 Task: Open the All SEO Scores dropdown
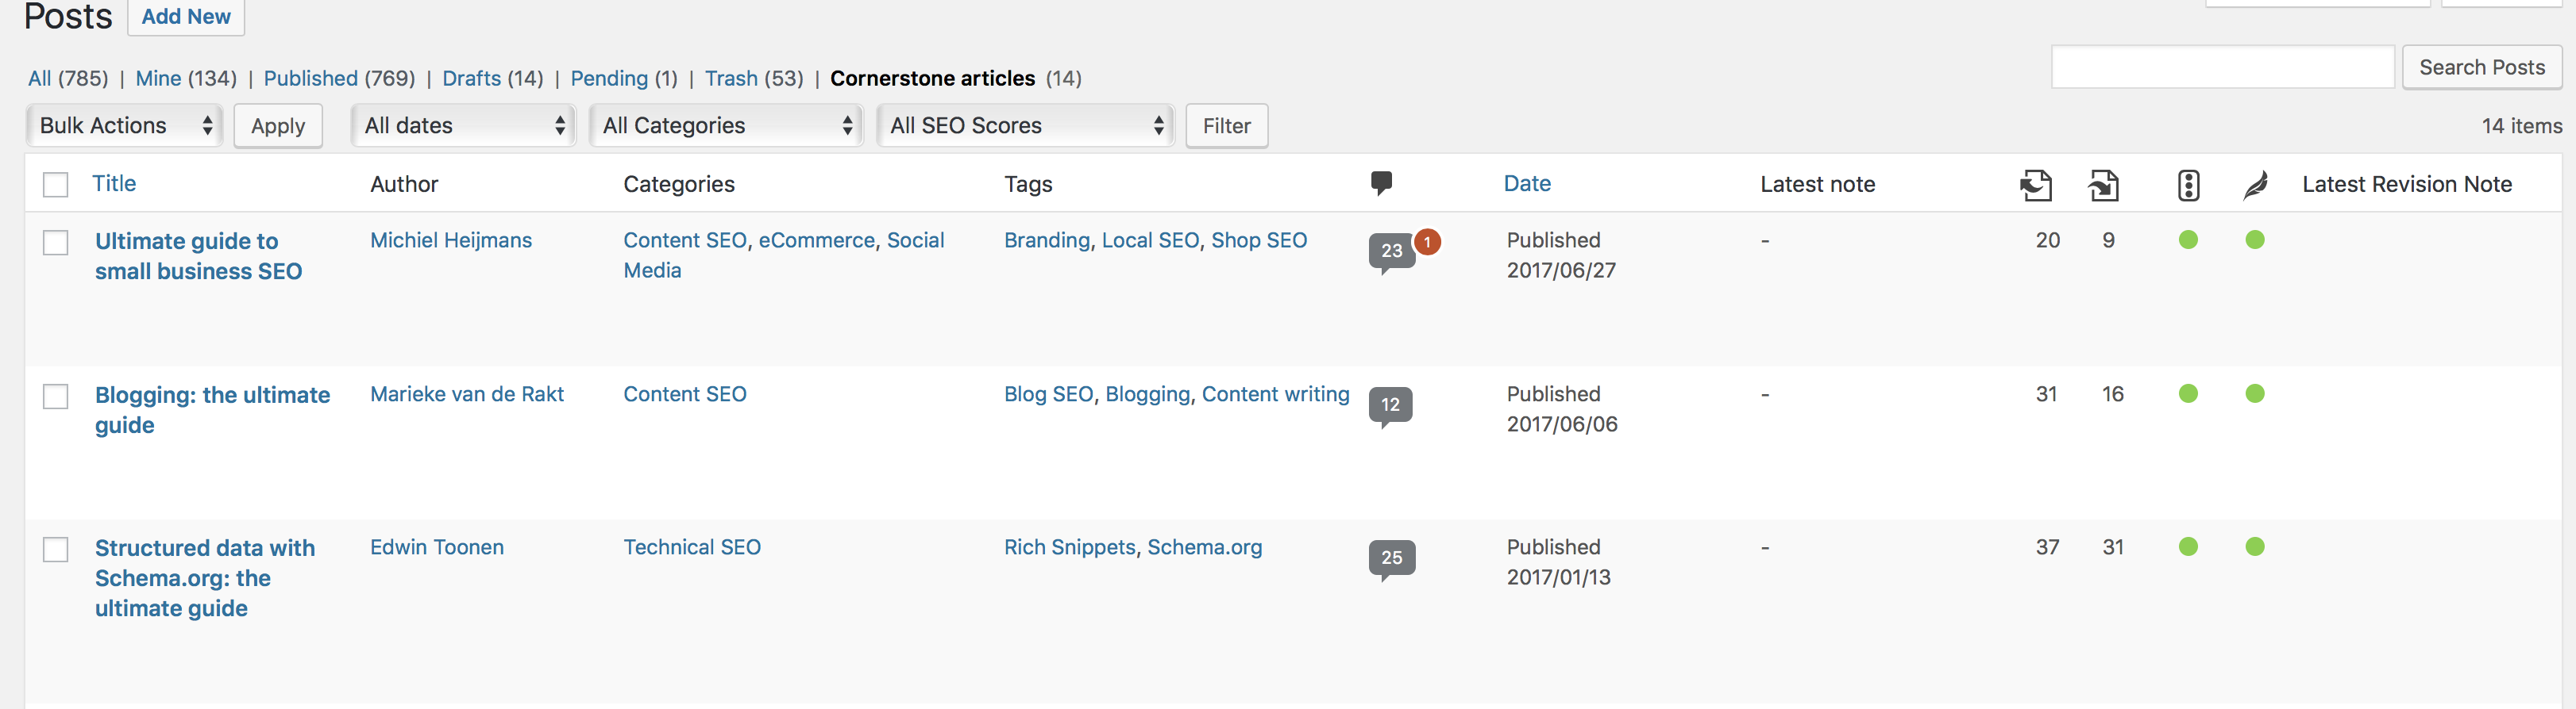[1025, 126]
